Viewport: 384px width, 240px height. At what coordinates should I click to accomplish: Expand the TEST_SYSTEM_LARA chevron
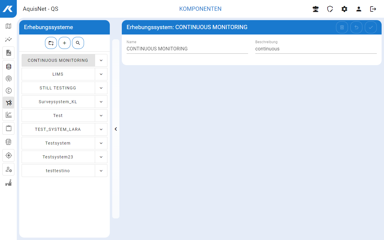(101, 129)
